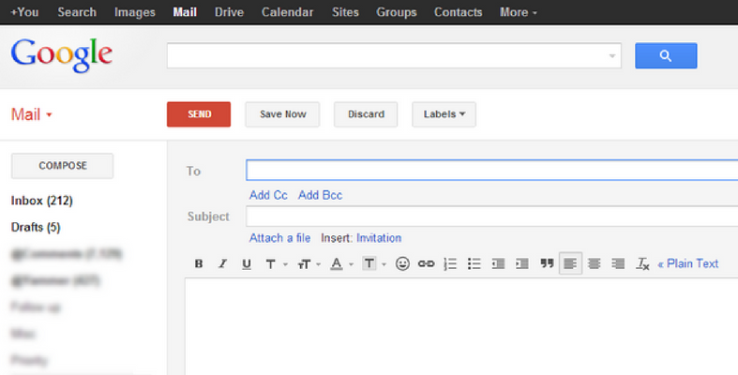Open the text background color picker
This screenshot has width=738, height=375.
coord(374,263)
